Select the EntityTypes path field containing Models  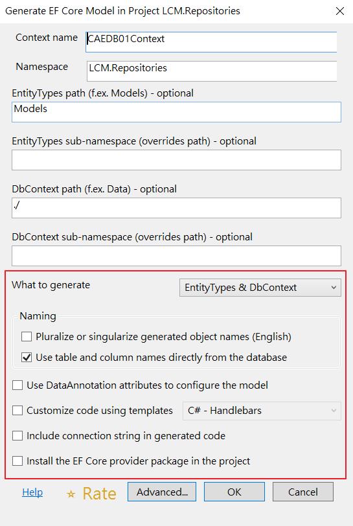(x=176, y=112)
